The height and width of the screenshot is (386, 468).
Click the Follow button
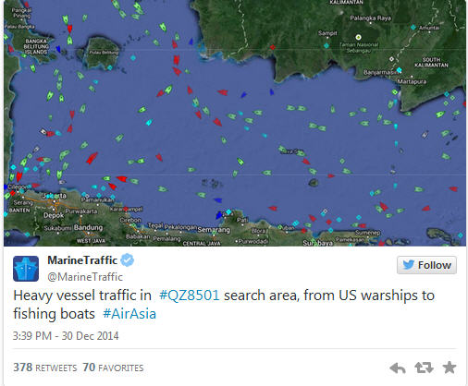coord(426,265)
